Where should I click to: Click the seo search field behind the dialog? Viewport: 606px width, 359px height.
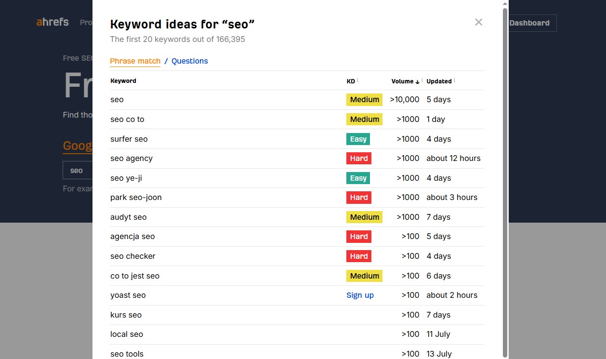[78, 171]
